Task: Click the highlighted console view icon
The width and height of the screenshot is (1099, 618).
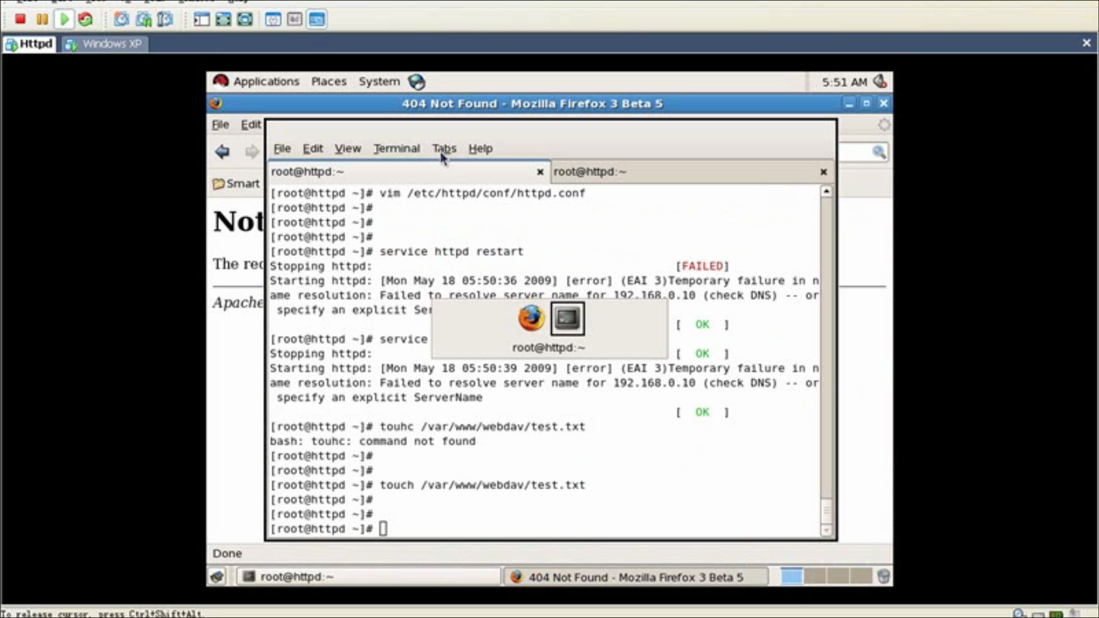Action: [317, 19]
